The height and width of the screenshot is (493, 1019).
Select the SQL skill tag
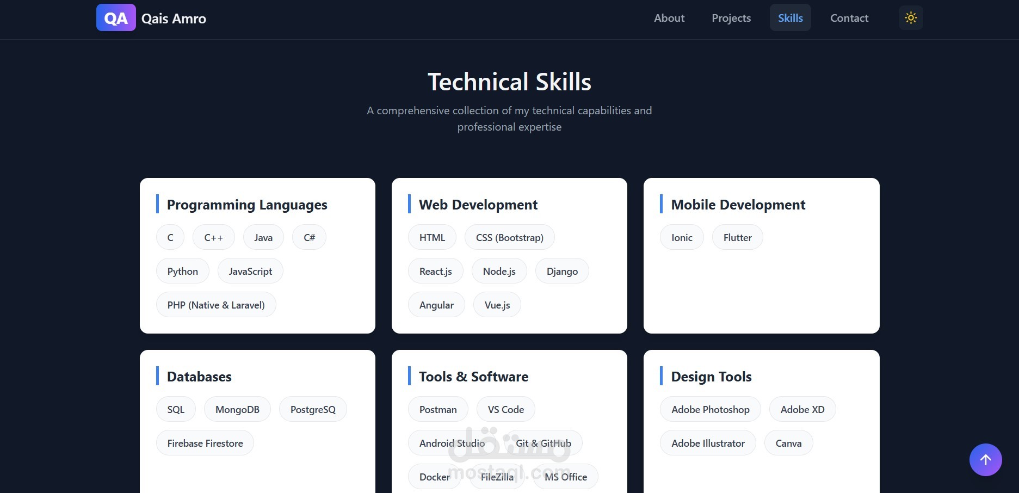(176, 409)
